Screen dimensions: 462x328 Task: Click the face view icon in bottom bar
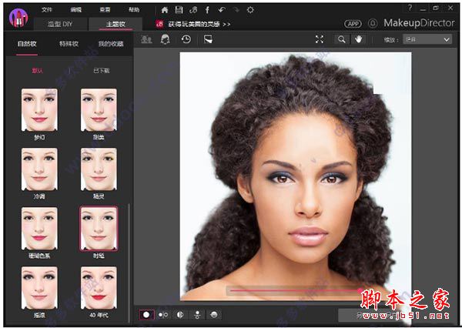pyautogui.click(x=214, y=315)
